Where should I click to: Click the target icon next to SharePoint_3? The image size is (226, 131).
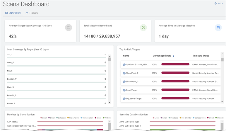pyautogui.click(x=124, y=81)
